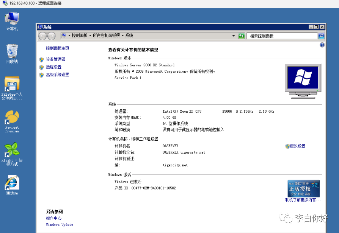
Task: Select the processor value Intel(R) Xeon(R) CPU
Action: pos(182,112)
